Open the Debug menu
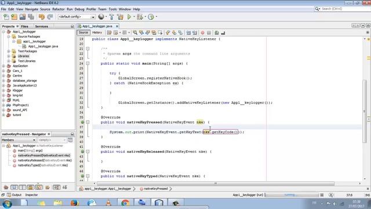The width and height of the screenshot is (371, 209). [79, 9]
